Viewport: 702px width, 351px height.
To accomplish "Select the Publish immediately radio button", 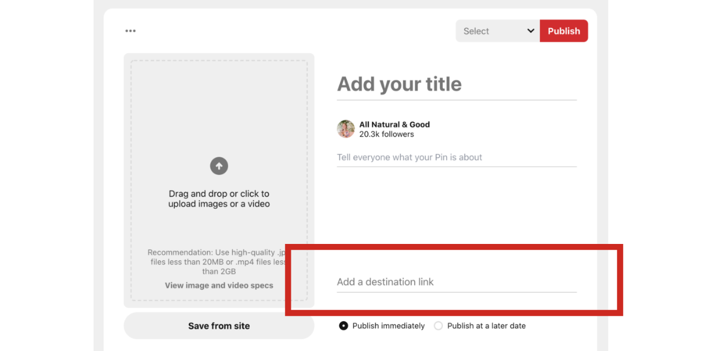I will (343, 326).
